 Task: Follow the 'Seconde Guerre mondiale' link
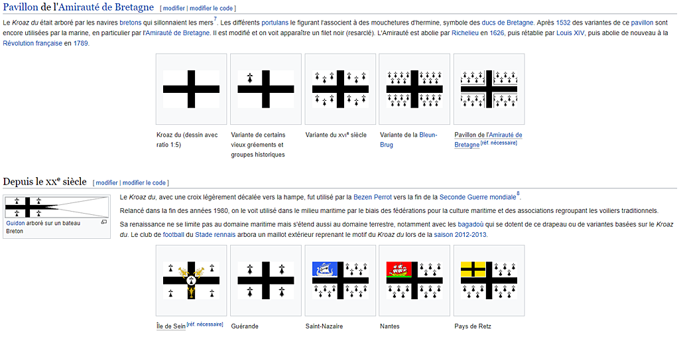pos(477,197)
